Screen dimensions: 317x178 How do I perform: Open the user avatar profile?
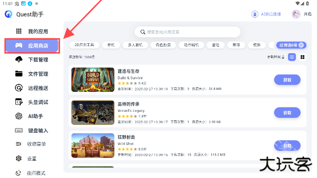296,14
